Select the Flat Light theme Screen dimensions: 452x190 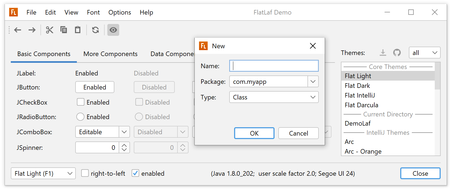click(x=388, y=76)
